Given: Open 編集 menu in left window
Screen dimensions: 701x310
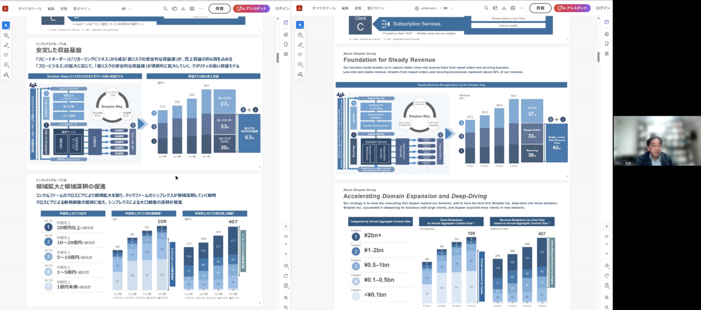Looking at the screenshot, I should click(x=51, y=9).
